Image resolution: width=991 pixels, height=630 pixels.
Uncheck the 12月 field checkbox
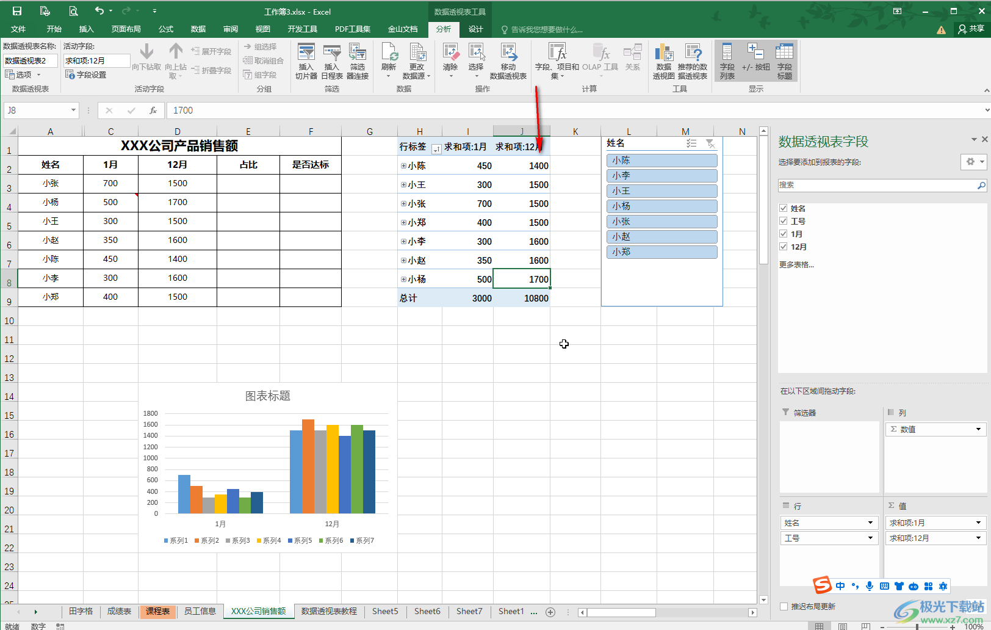pyautogui.click(x=784, y=247)
